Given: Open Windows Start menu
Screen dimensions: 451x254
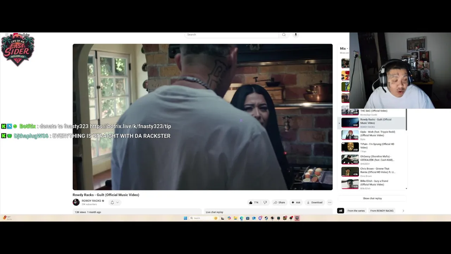Looking at the screenshot, I should pos(185,218).
